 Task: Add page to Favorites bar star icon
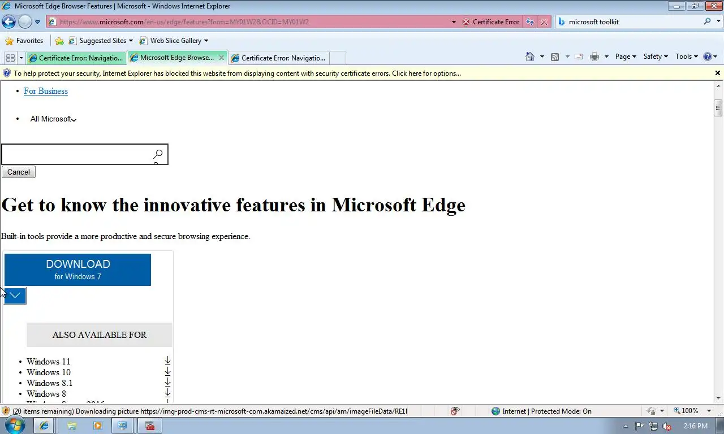tap(59, 41)
